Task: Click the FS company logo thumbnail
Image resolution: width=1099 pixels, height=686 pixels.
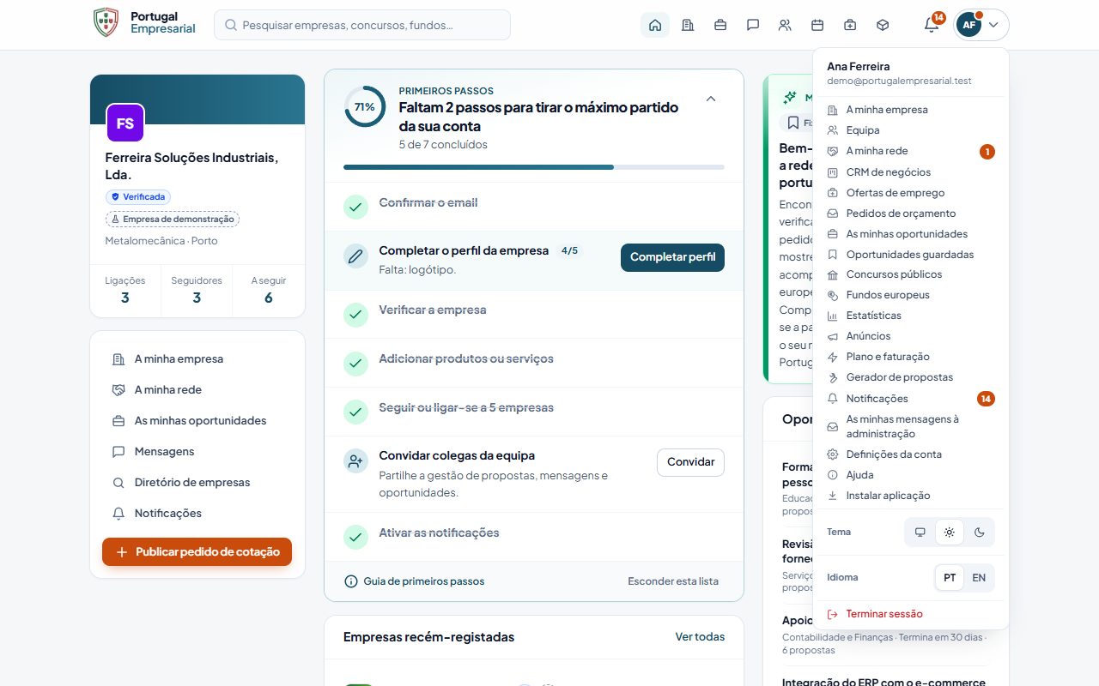Action: (x=125, y=123)
